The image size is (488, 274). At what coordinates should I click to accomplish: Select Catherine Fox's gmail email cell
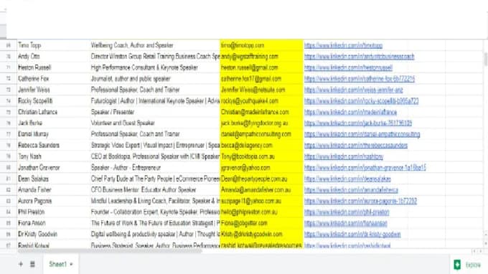click(x=261, y=79)
